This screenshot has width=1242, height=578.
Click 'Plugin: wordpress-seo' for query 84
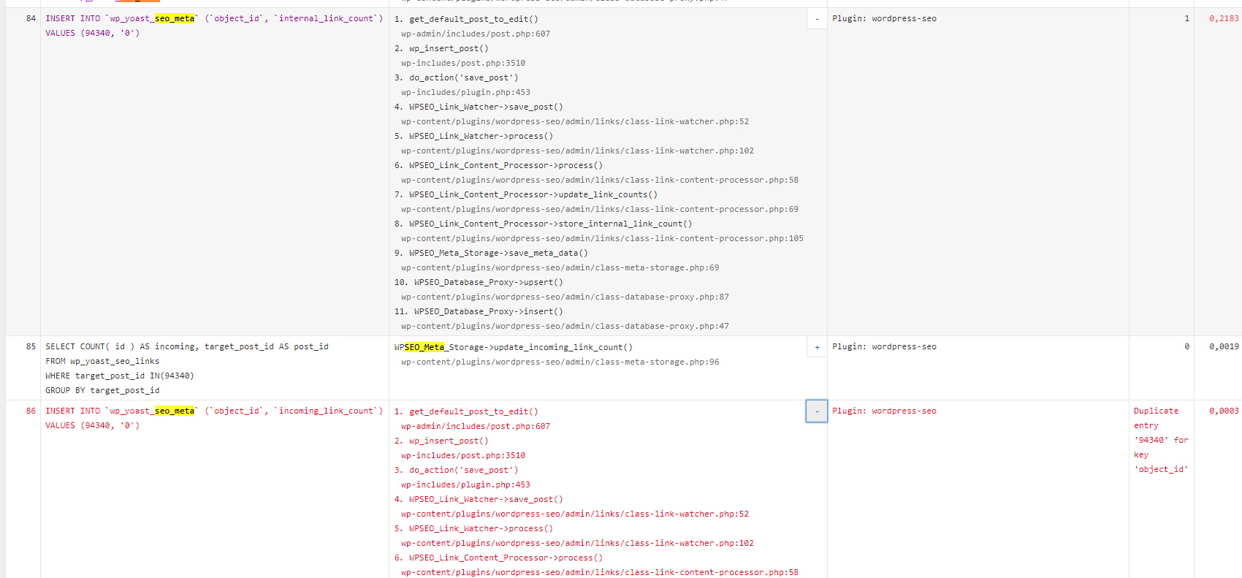[x=884, y=19]
